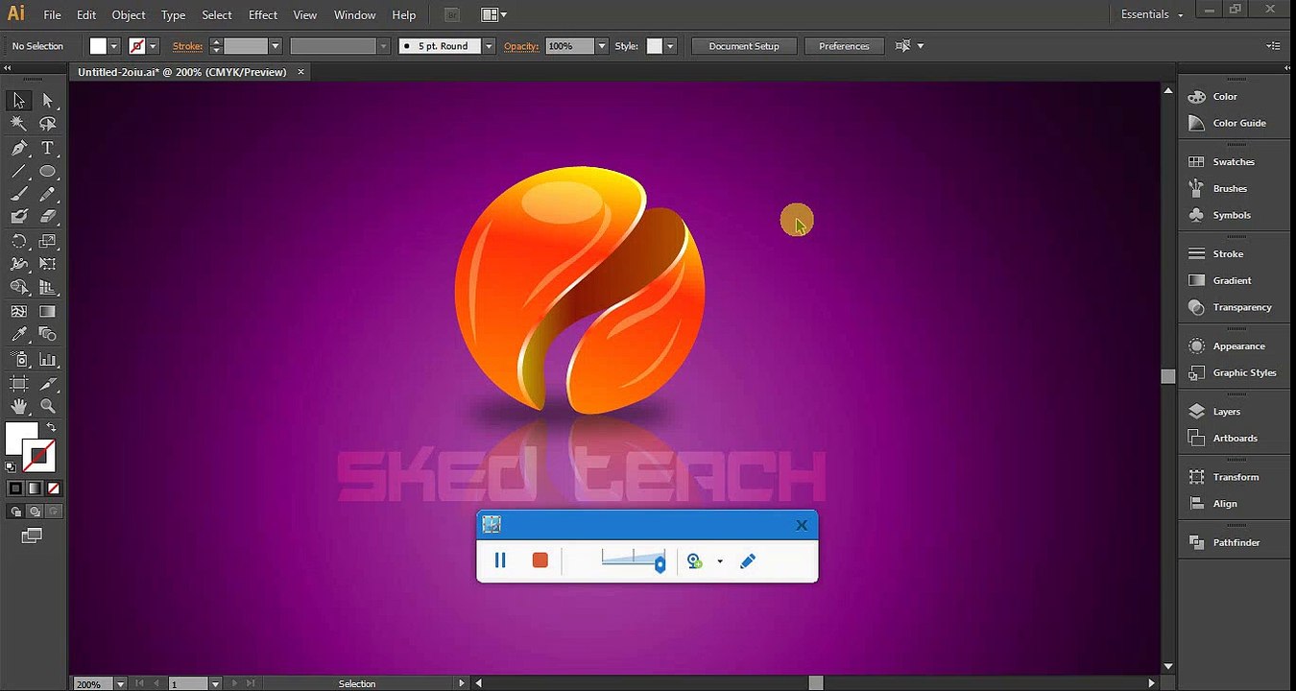Select the Eraser tool
Viewport: 1296px width, 691px height.
pyautogui.click(x=47, y=217)
